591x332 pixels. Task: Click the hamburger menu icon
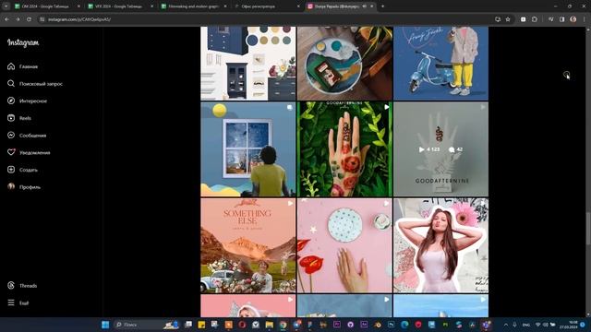pyautogui.click(x=11, y=302)
